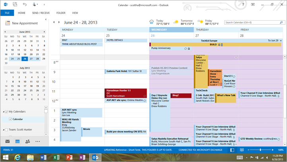Check the Team: Scott Hunter checkbox
This screenshot has height=162, width=287.
coord(6,130)
